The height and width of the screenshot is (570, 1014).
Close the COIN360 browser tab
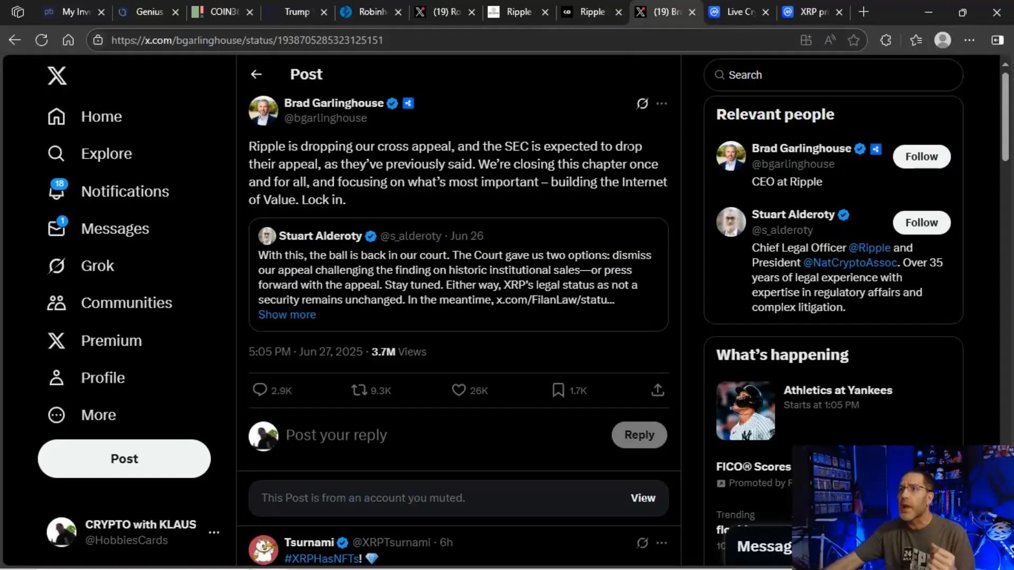pyautogui.click(x=249, y=12)
